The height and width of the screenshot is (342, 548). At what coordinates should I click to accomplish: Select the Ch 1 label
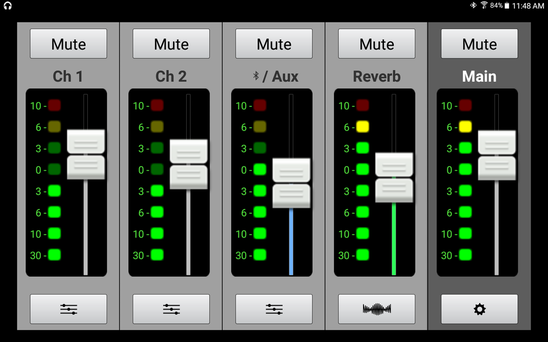pyautogui.click(x=68, y=76)
